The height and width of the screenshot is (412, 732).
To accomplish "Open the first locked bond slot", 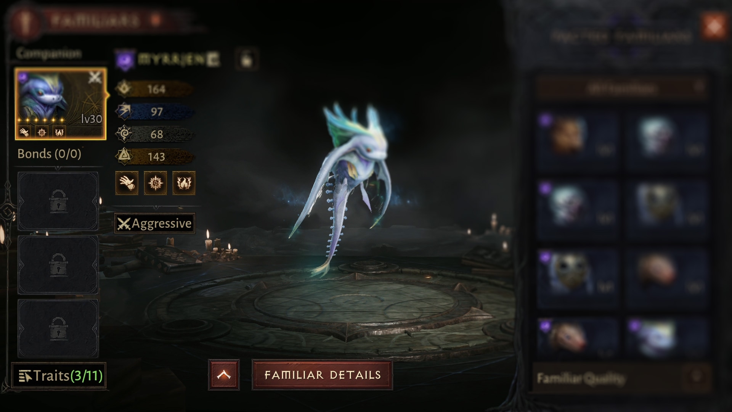I will pyautogui.click(x=58, y=201).
